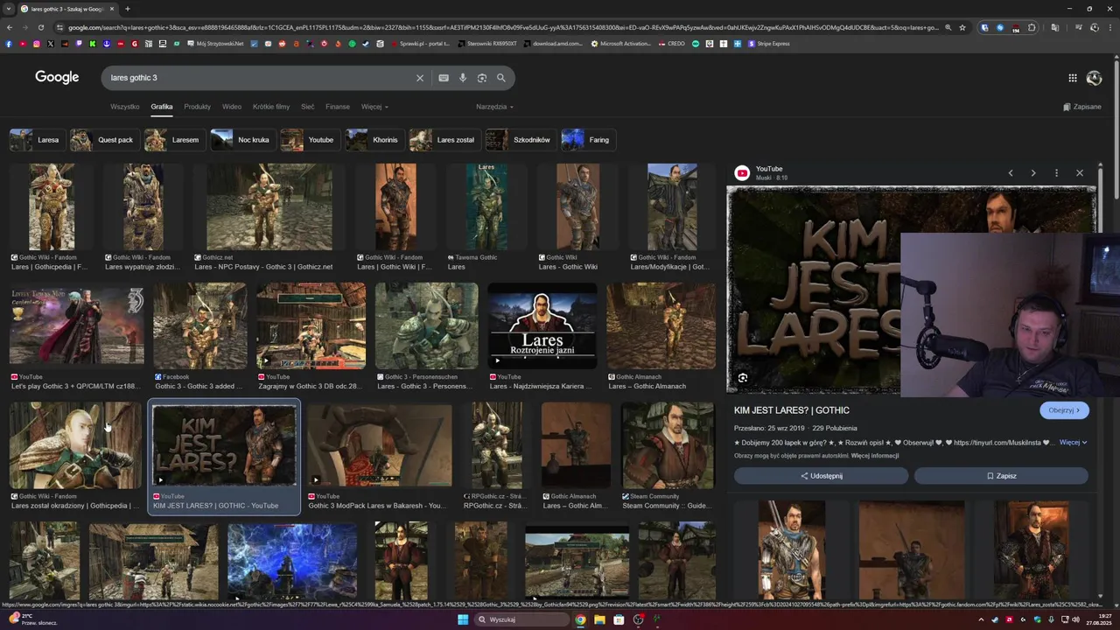1120x630 pixels.
Task: Select the Laresa filter chip
Action: point(36,140)
